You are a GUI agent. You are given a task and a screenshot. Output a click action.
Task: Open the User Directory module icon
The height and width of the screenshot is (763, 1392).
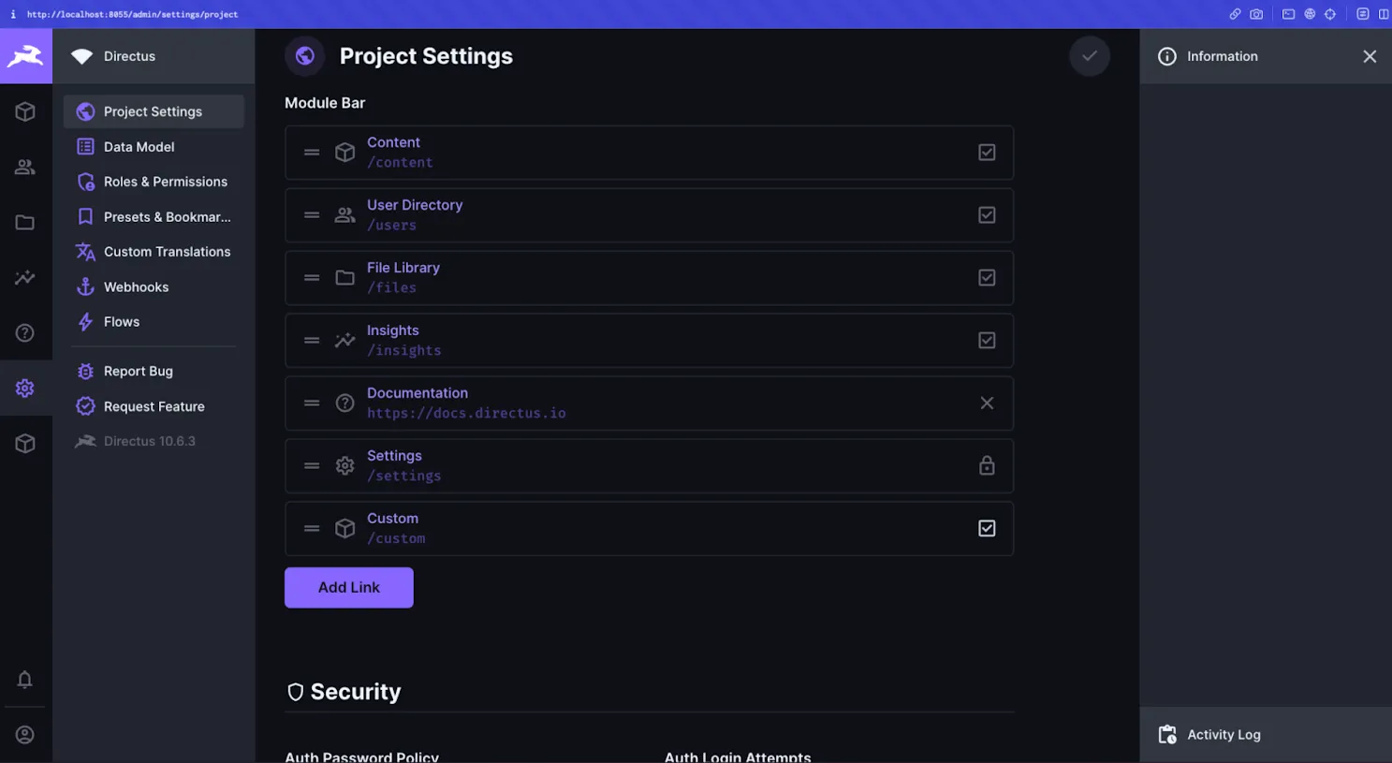(x=25, y=166)
